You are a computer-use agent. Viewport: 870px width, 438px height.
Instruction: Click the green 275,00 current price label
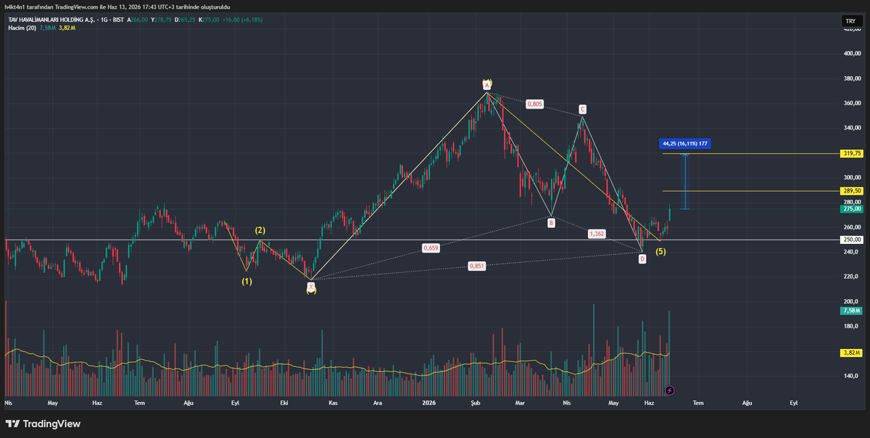pyautogui.click(x=852, y=209)
